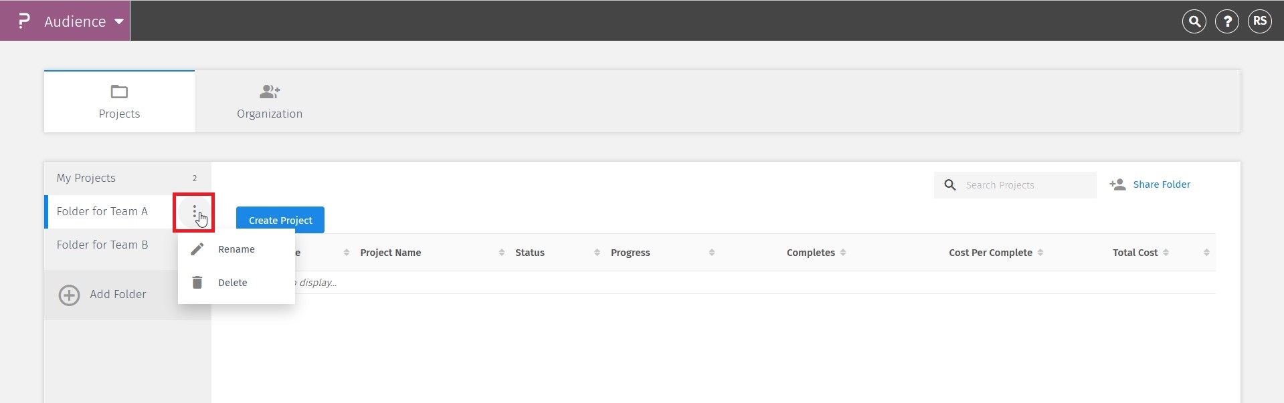
Task: Open the RS user avatar menu
Action: (1261, 21)
